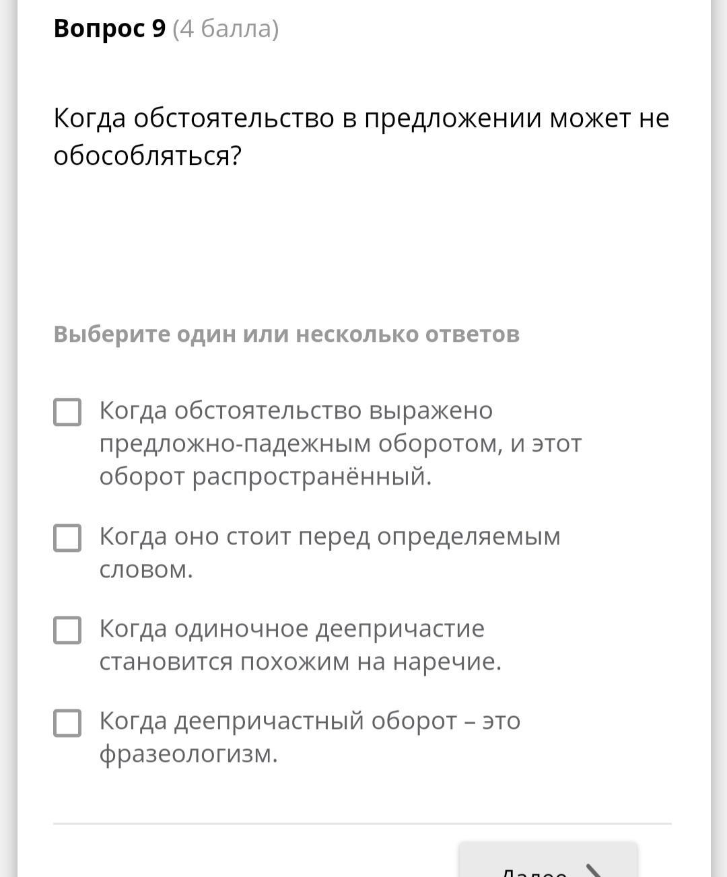Click 'становится похожим на наречие.' line
Image resolution: width=727 pixels, height=877 pixels.
(x=300, y=662)
